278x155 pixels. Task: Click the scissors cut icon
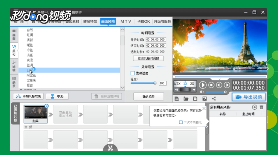pos(110,148)
